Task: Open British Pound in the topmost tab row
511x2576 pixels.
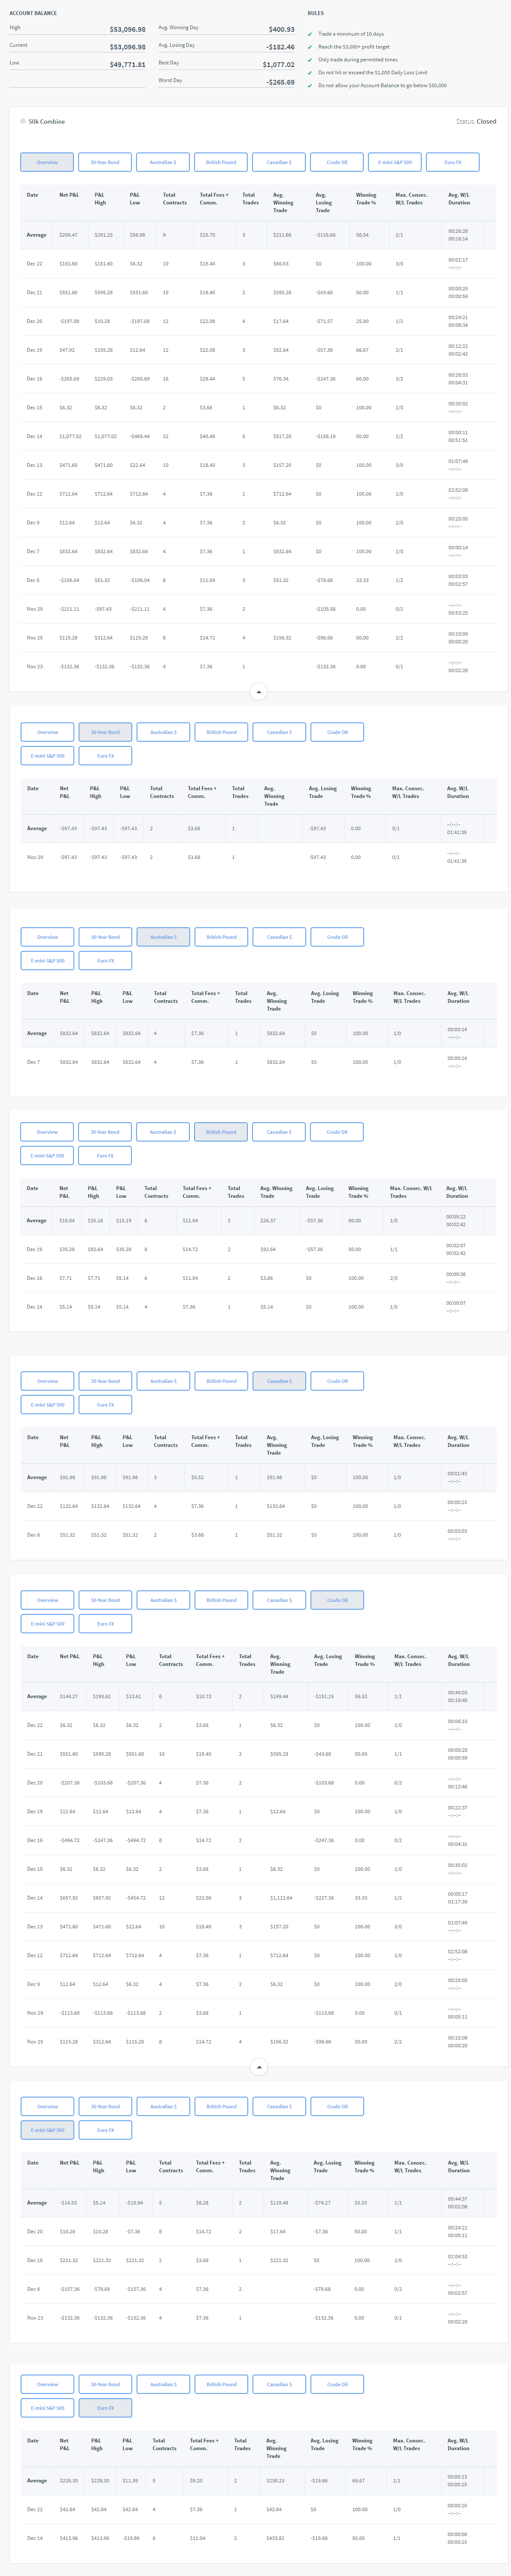Action: tap(221, 162)
